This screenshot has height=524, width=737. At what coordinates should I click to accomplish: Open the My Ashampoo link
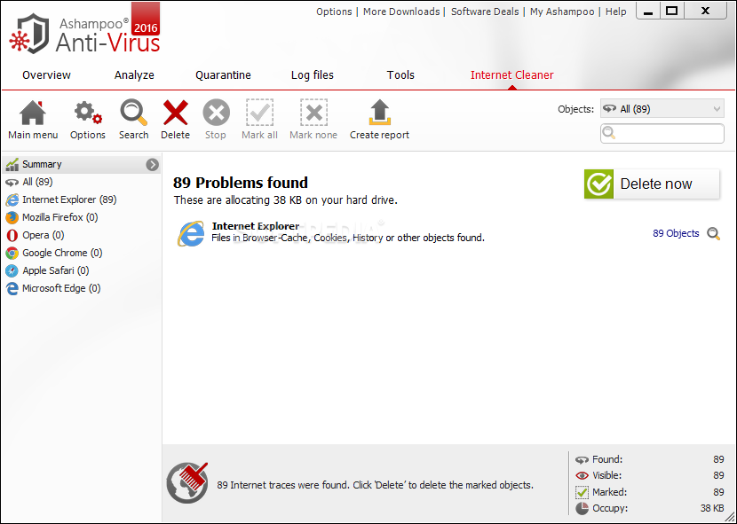(562, 12)
